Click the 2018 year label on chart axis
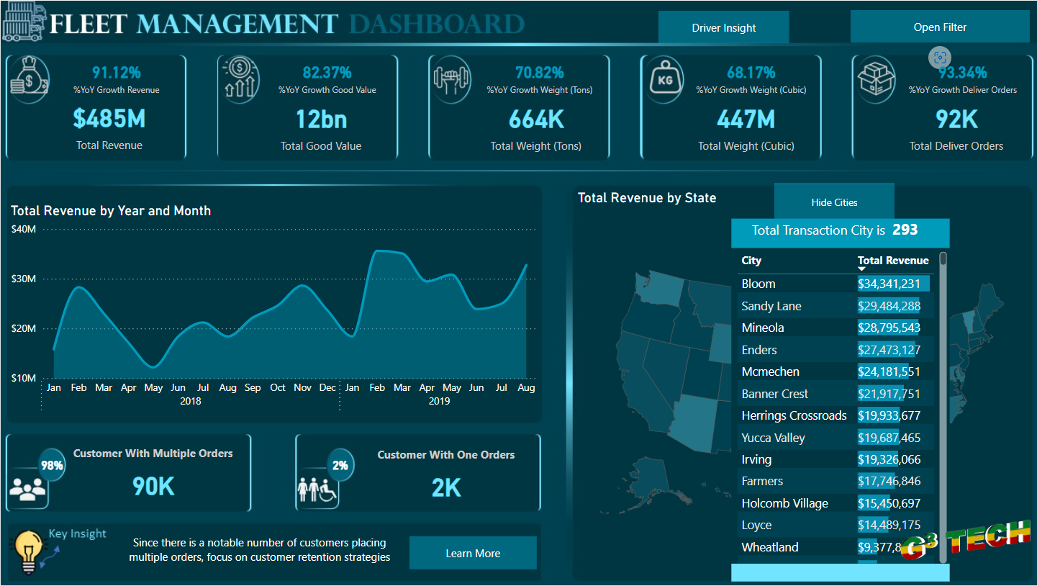This screenshot has width=1037, height=586. coord(191,401)
